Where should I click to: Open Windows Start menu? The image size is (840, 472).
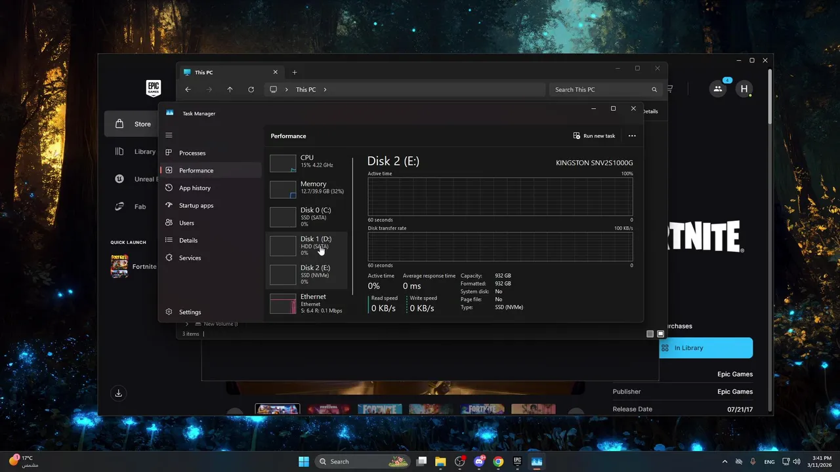pos(304,462)
